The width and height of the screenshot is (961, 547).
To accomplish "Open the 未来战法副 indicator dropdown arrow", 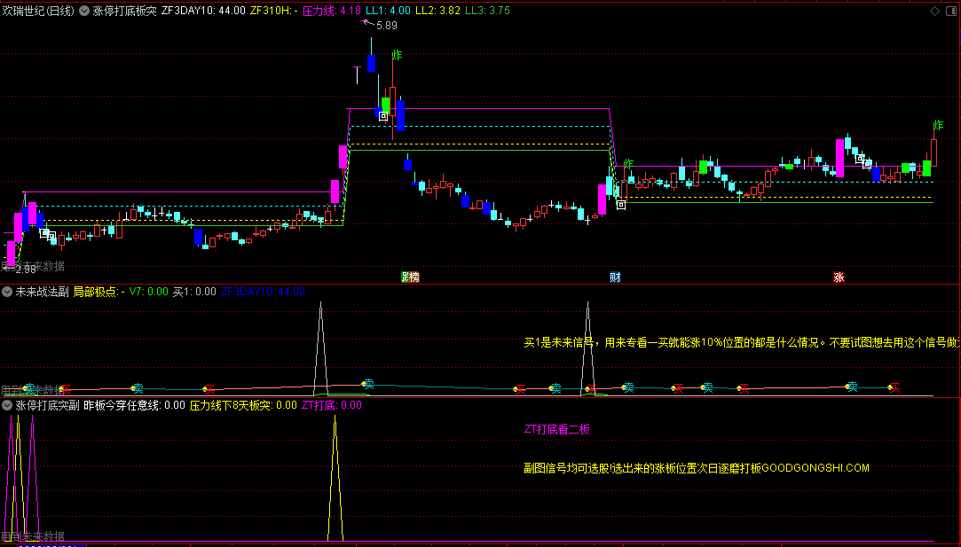I will [7, 292].
